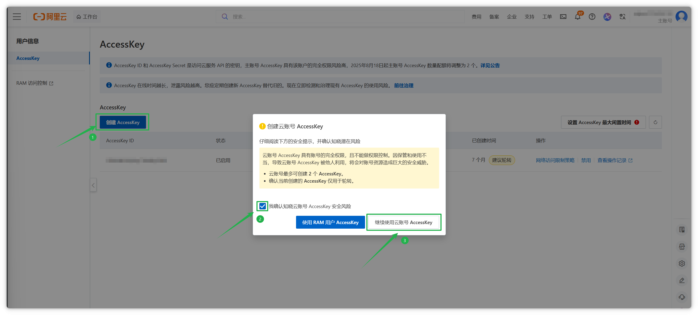Collapse the left sidebar panel
Image resolution: width=698 pixels, height=315 pixels.
pos(93,185)
